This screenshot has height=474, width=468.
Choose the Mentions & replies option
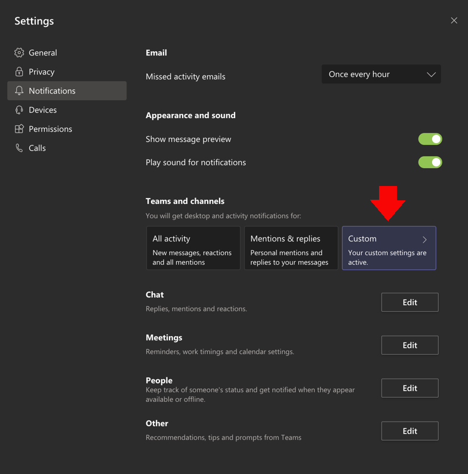(291, 248)
